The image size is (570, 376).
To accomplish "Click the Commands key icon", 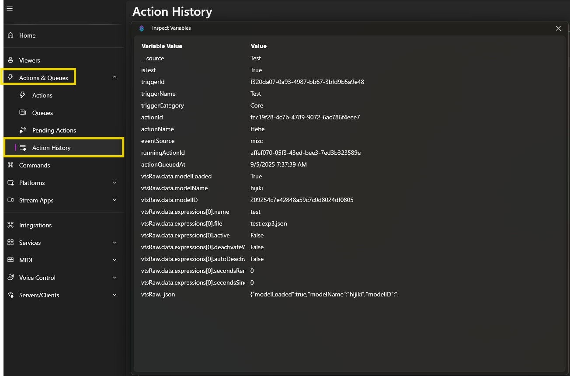I will [10, 165].
